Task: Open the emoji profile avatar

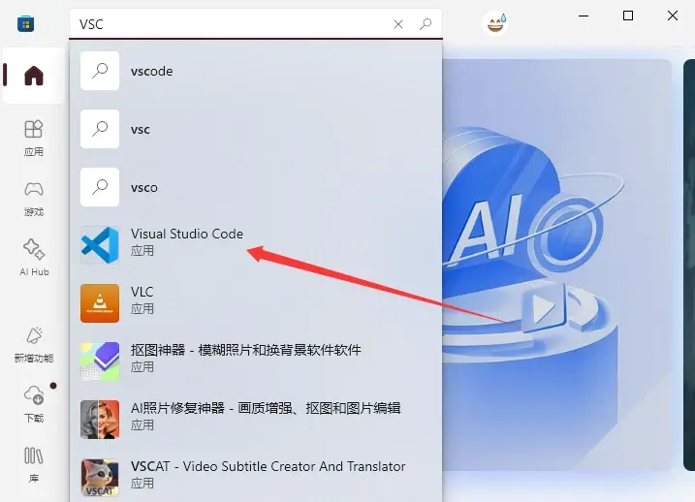Action: tap(495, 23)
